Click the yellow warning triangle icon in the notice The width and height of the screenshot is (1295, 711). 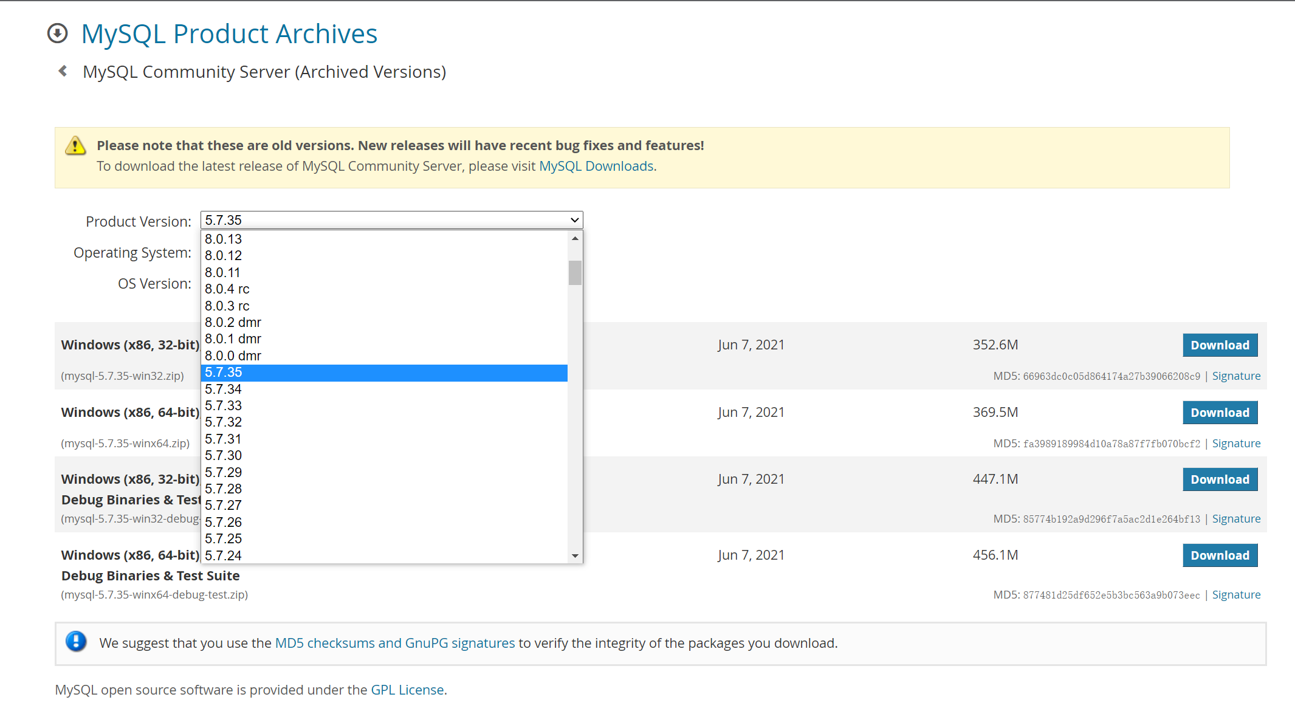(75, 145)
